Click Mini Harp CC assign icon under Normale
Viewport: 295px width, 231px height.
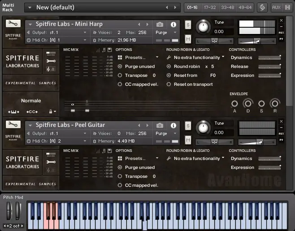click(32, 112)
